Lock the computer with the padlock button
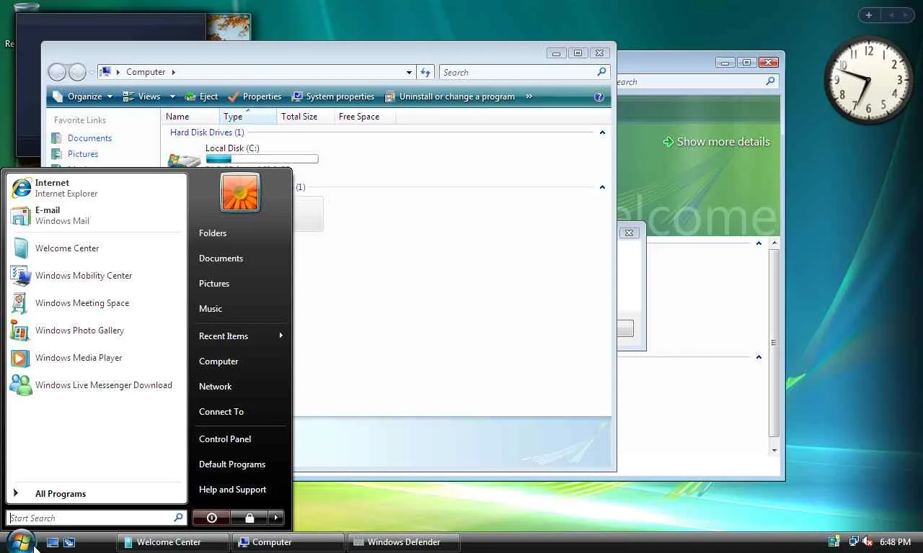923x553 pixels. click(249, 518)
